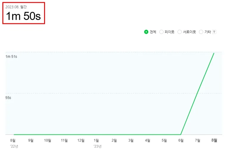The height and width of the screenshot is (153, 235).
Task: Click the 2월 month label
Action: point(114,140)
